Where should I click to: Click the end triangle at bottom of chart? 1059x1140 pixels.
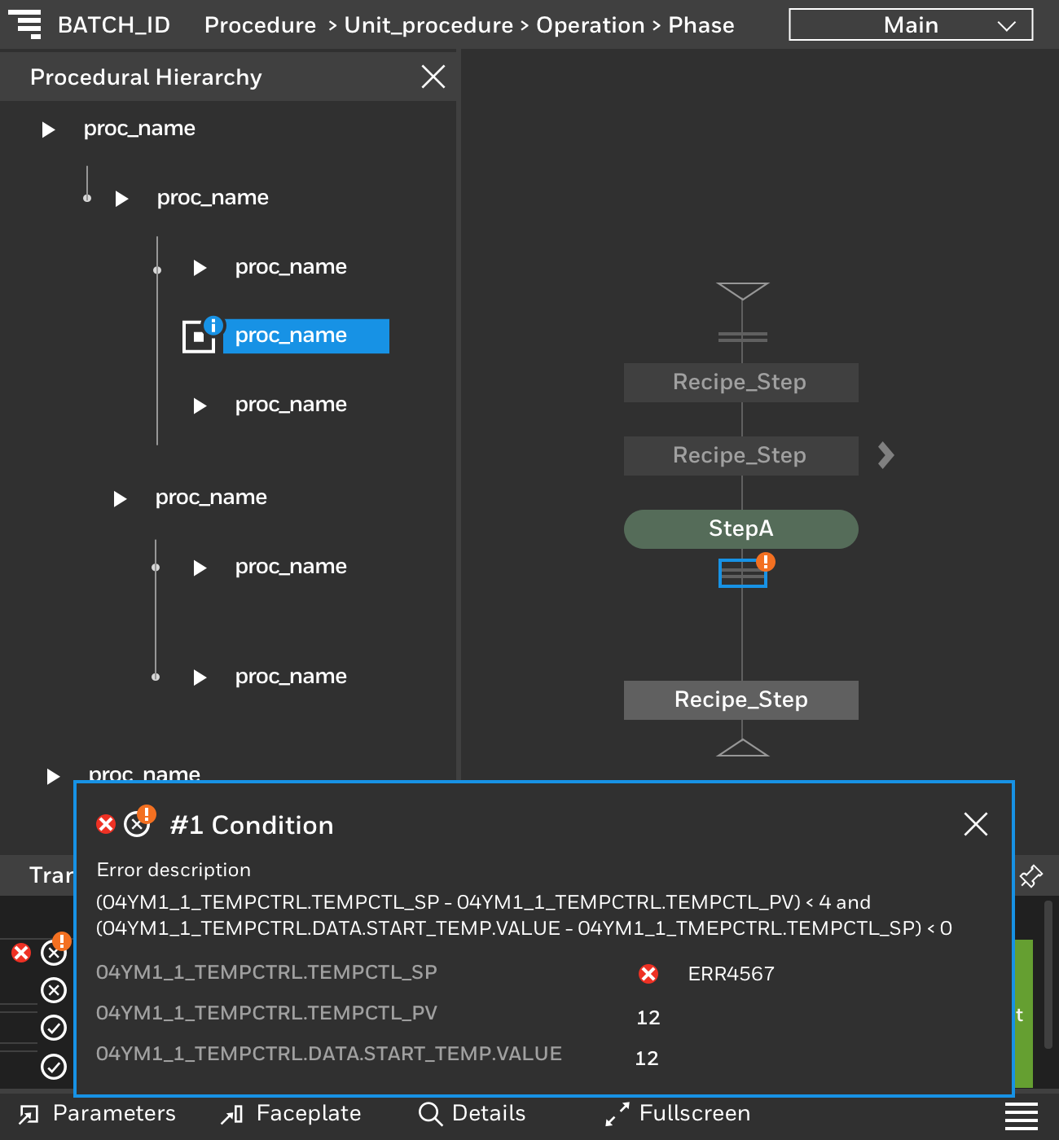point(742,748)
